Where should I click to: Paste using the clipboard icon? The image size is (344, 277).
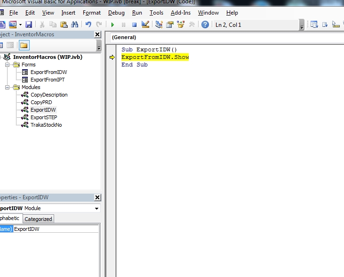click(x=64, y=24)
